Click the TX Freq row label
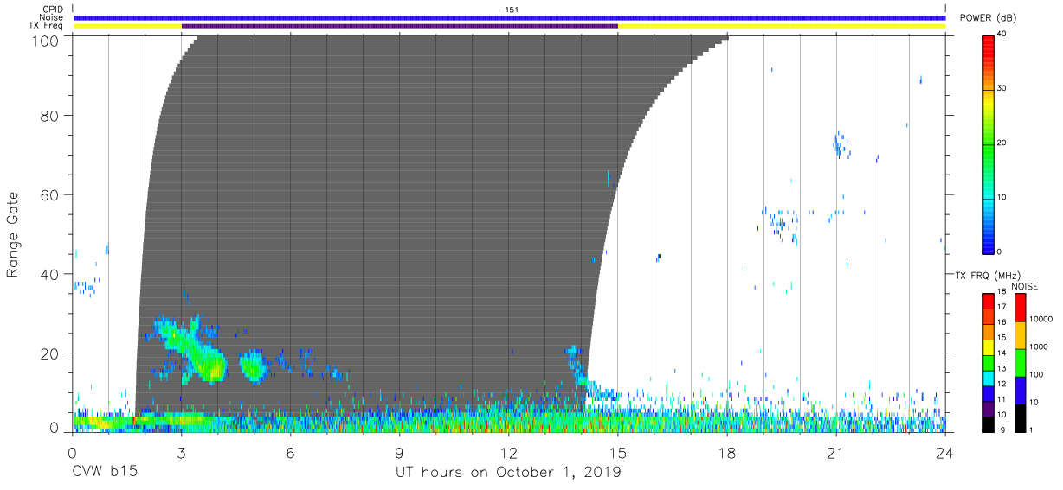1063x490 pixels. click(47, 26)
